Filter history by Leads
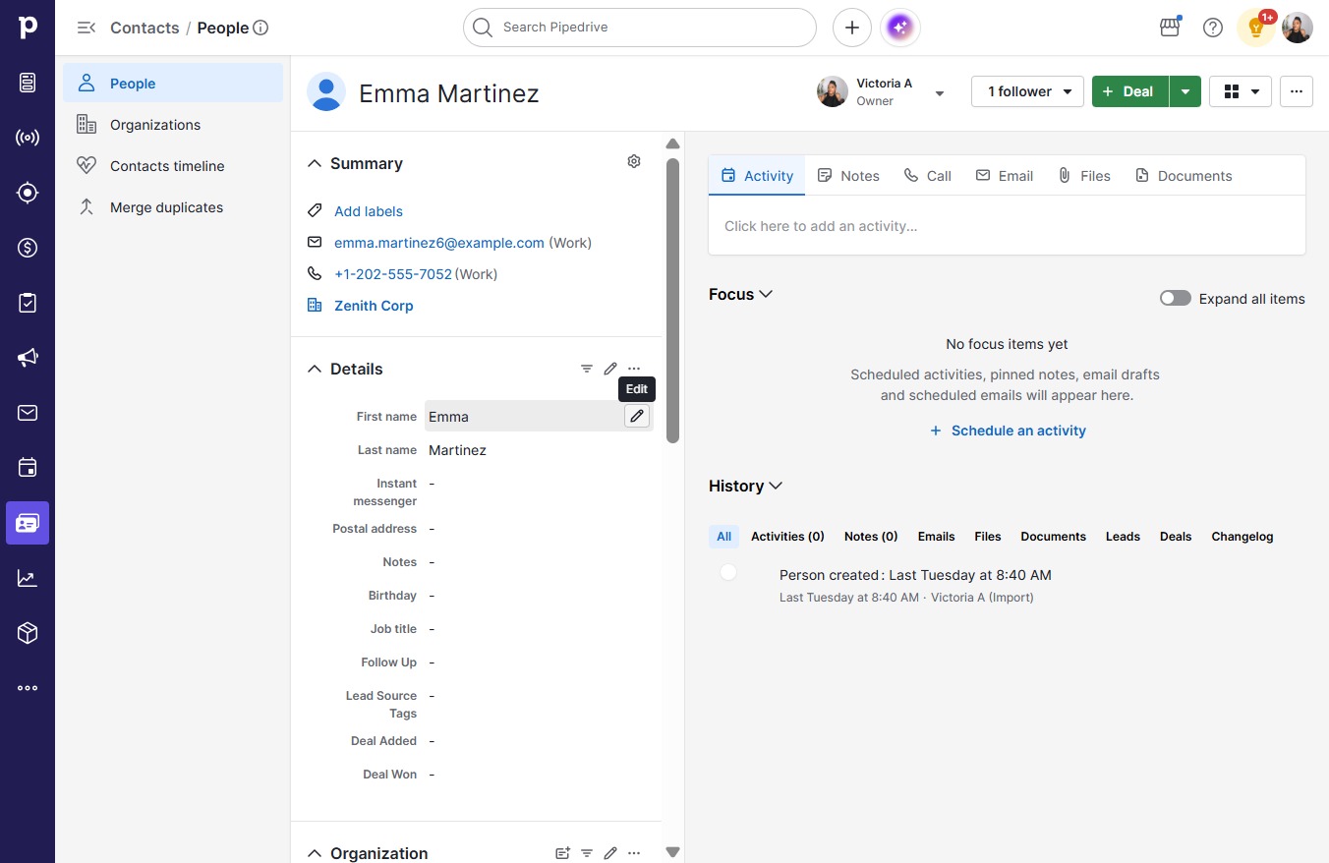The width and height of the screenshot is (1329, 863). click(x=1123, y=537)
